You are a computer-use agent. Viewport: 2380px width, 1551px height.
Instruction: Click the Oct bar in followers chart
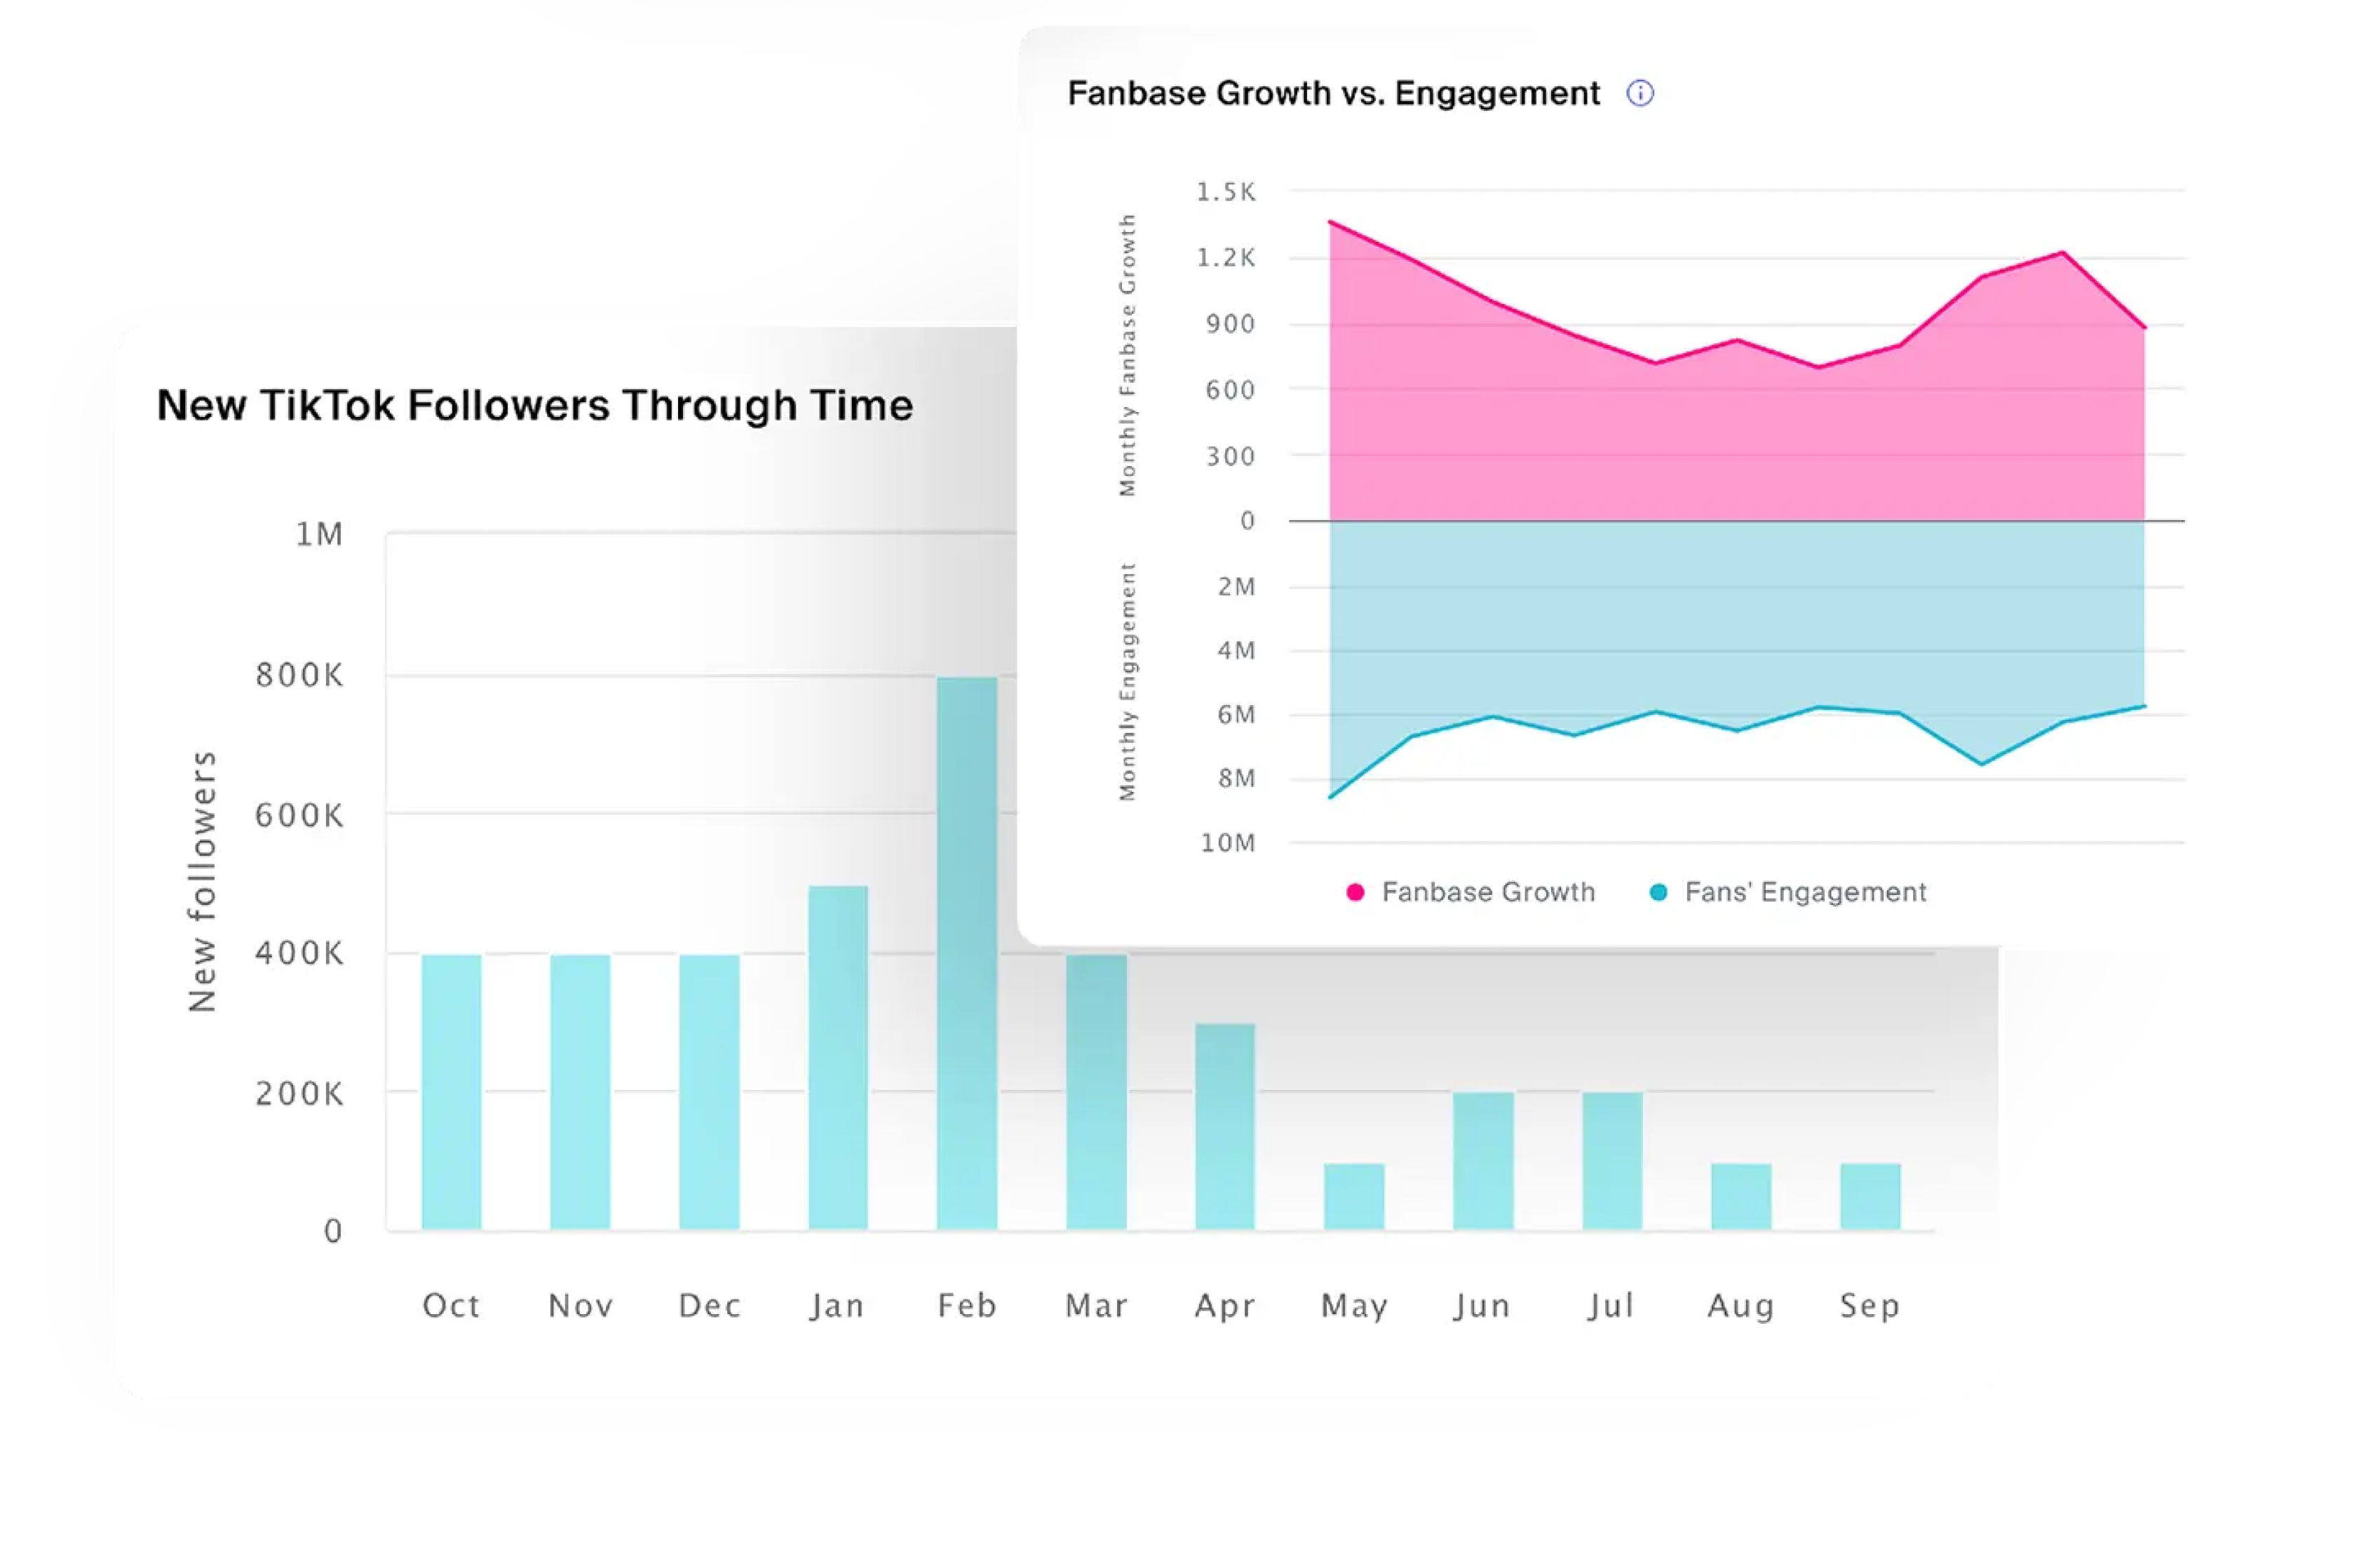(451, 1091)
